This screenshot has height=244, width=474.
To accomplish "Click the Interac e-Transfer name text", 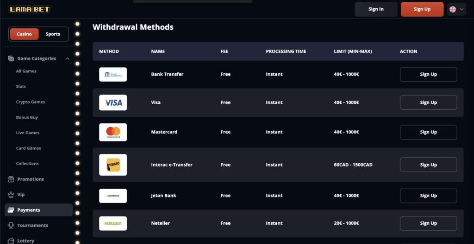I will (x=172, y=165).
